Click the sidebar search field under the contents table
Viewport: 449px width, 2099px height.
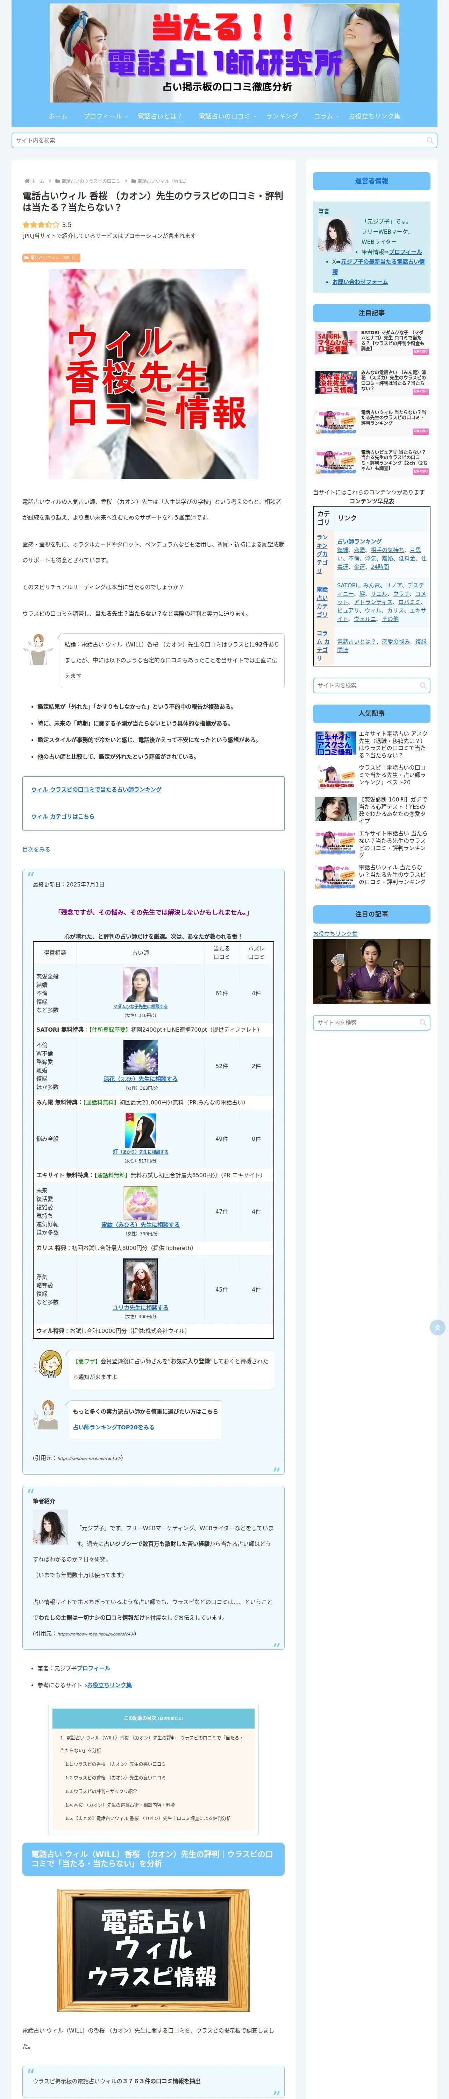pyautogui.click(x=372, y=685)
